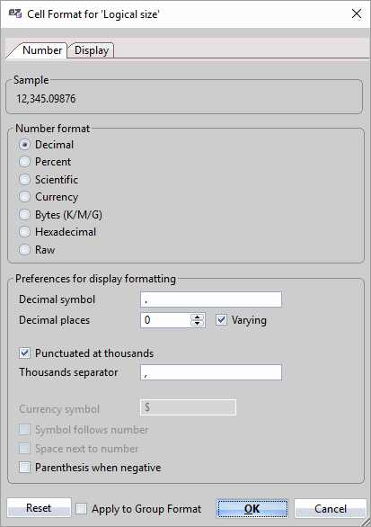Click the Cancel button
371x527 pixels.
[x=331, y=508]
